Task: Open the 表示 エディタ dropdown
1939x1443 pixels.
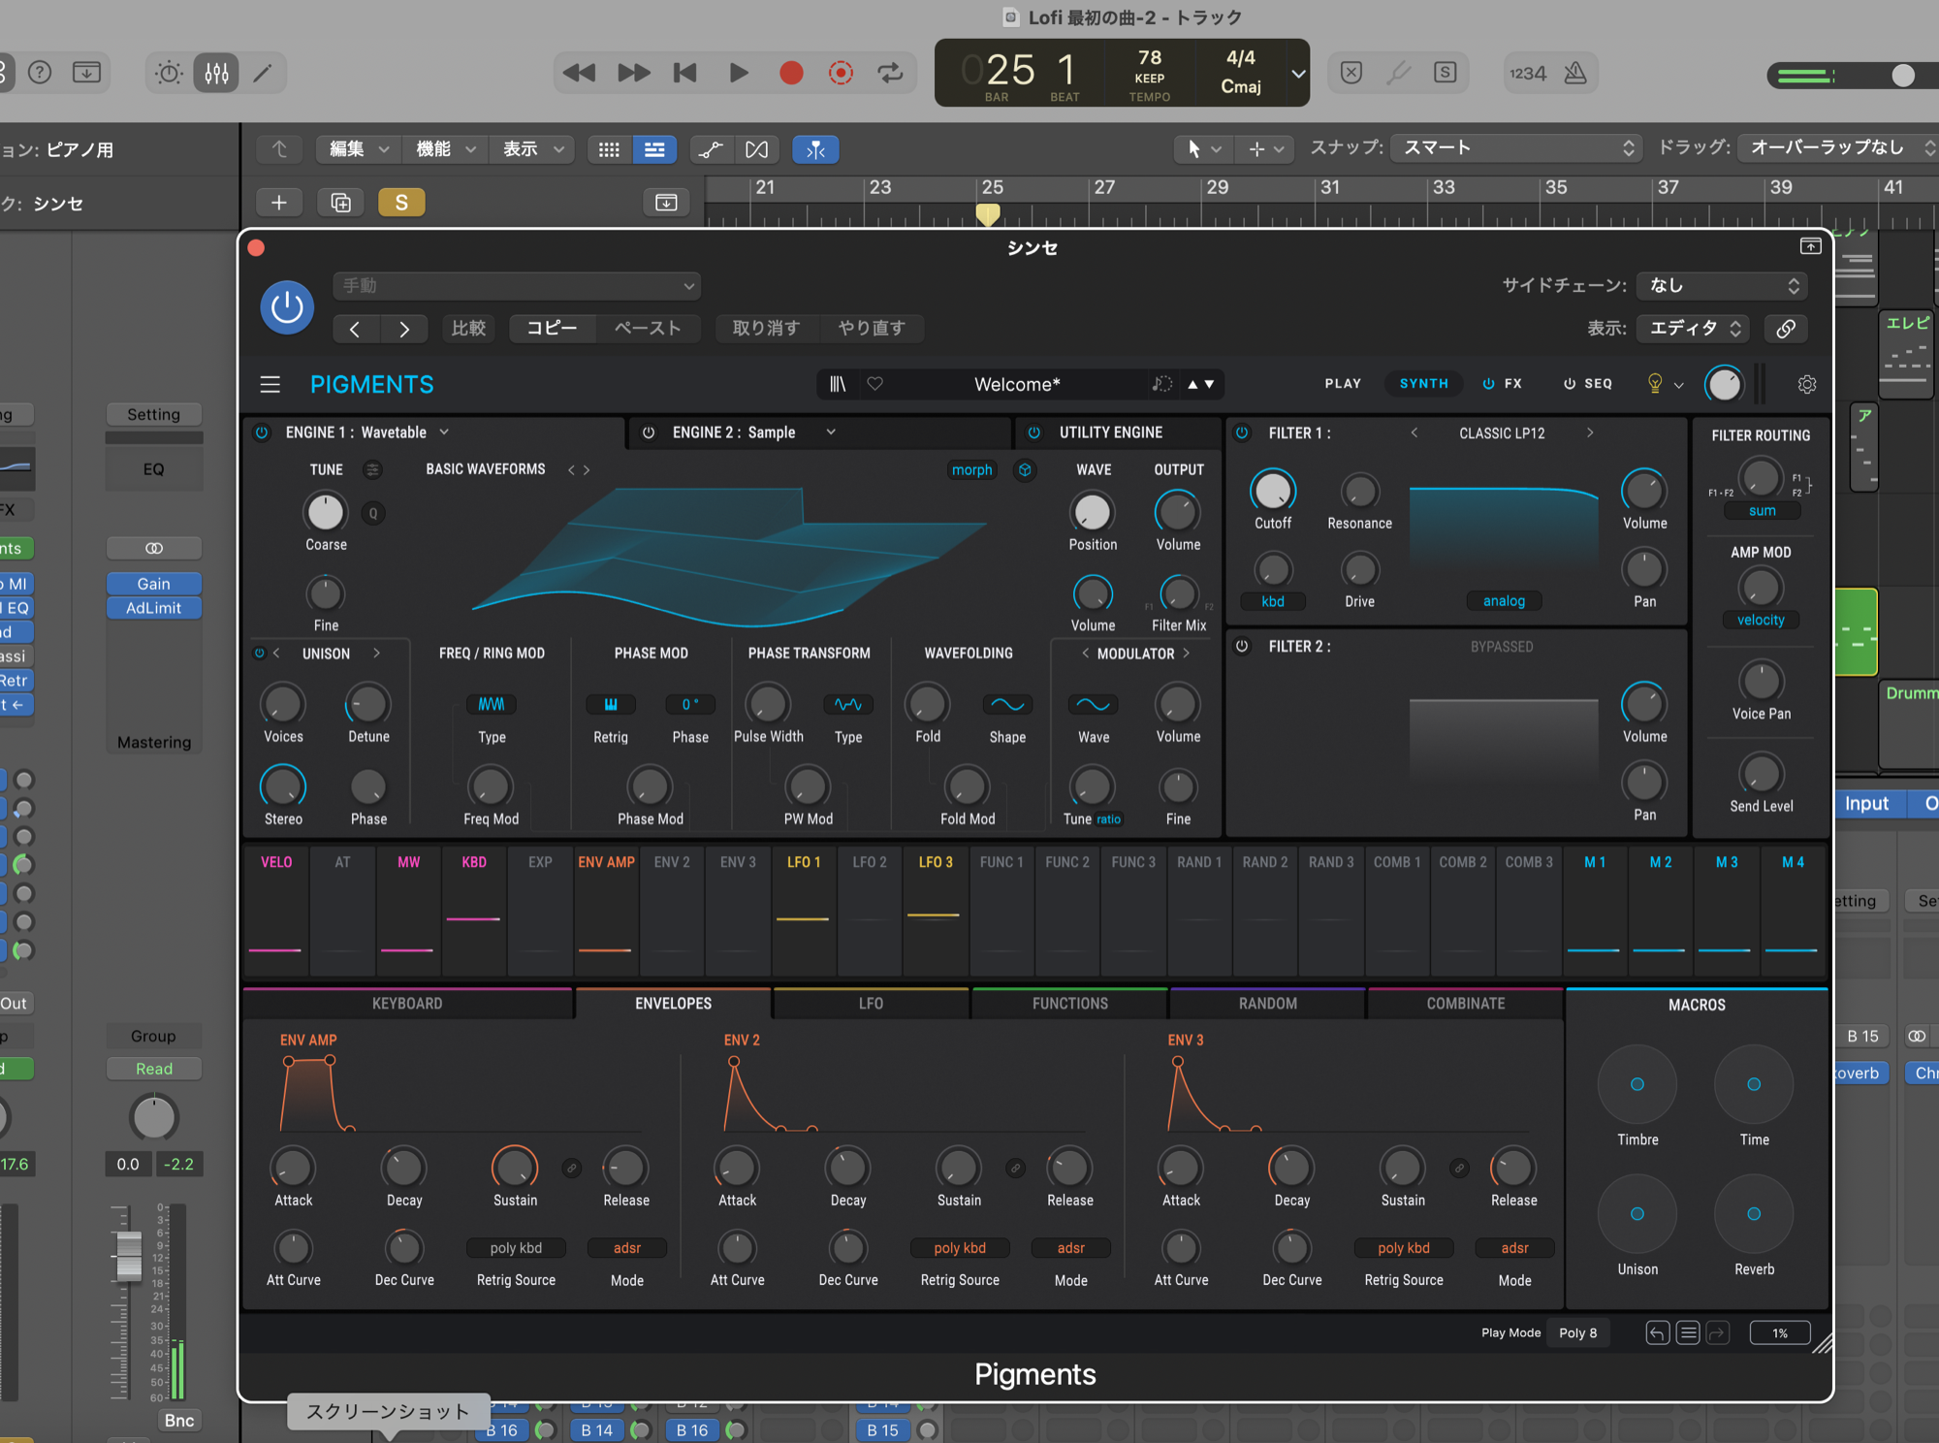Action: pos(1694,329)
